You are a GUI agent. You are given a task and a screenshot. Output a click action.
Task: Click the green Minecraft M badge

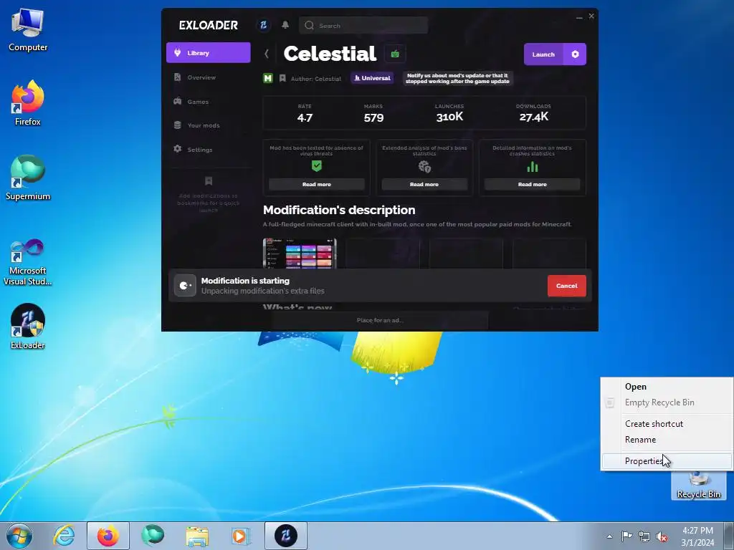tap(268, 78)
